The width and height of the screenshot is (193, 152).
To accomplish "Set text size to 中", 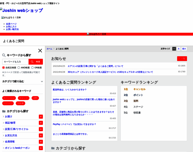I will (x=174, y=49).
